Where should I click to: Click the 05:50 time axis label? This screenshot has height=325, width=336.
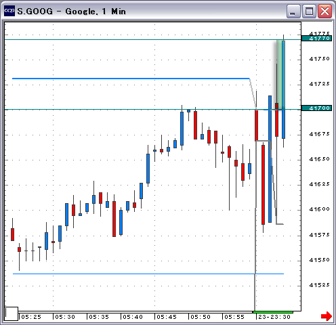pos(201,317)
